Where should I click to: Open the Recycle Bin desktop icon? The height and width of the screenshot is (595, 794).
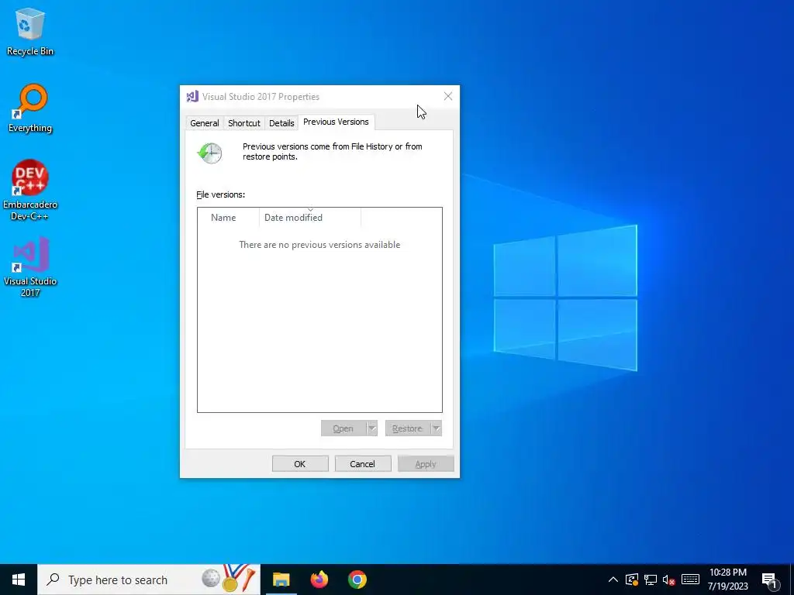pos(30,33)
